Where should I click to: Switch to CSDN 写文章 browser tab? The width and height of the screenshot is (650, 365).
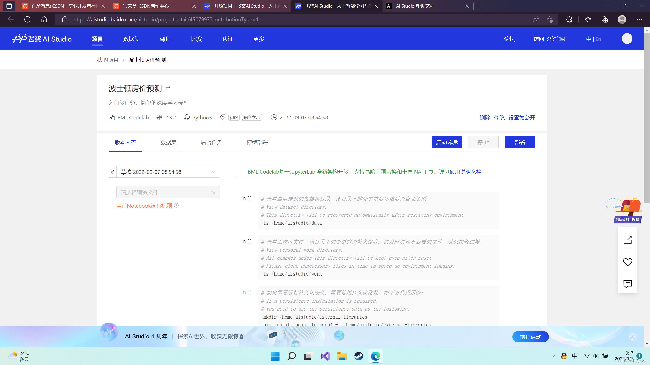click(x=154, y=6)
